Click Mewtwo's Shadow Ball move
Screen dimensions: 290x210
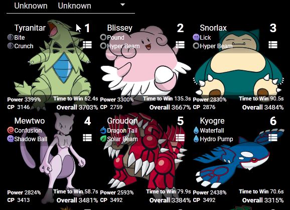[x=31, y=139]
